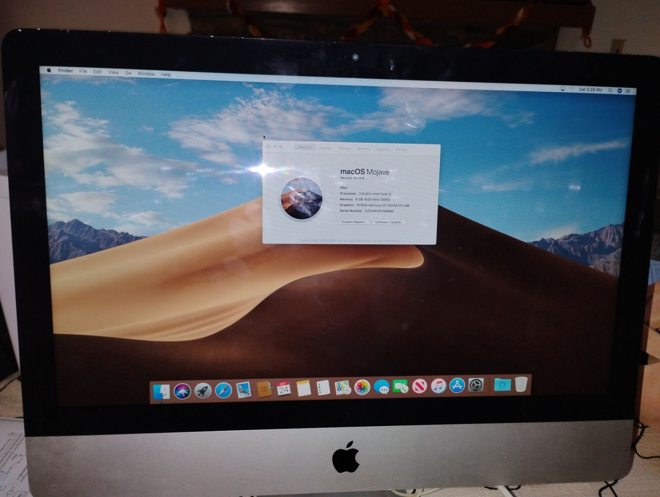Open FaceTime from the dock
This screenshot has width=660, height=497.
pos(400,387)
